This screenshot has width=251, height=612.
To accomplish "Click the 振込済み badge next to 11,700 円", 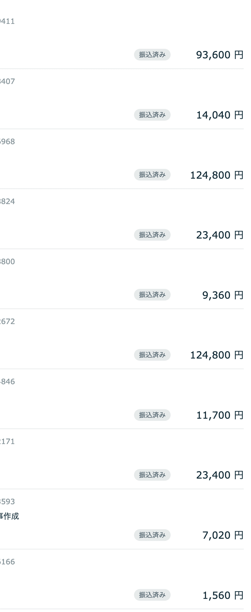I will (x=152, y=415).
